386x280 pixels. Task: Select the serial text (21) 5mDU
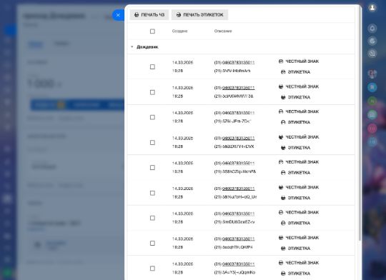(x=234, y=222)
